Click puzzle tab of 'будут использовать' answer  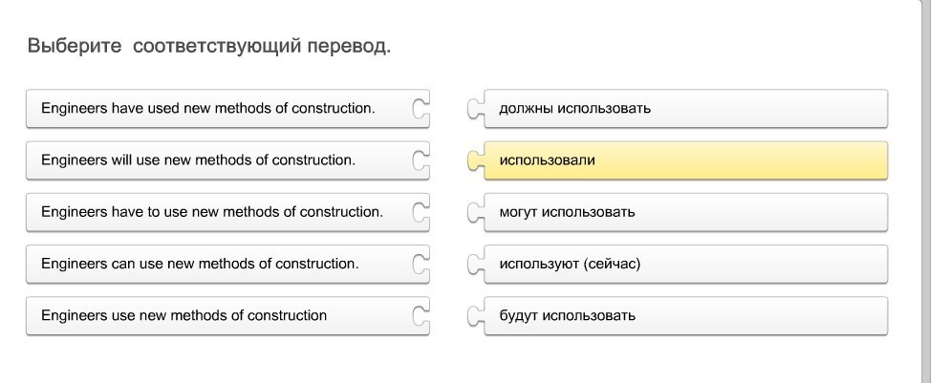click(x=475, y=316)
